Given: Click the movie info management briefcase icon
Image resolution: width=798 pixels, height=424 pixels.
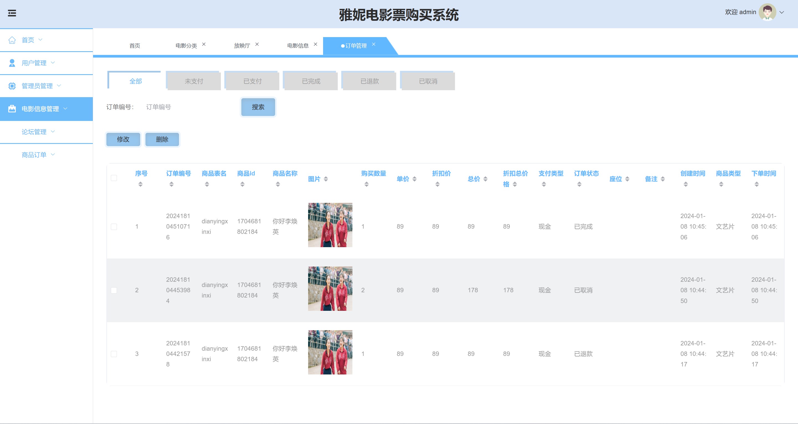Looking at the screenshot, I should 12,109.
